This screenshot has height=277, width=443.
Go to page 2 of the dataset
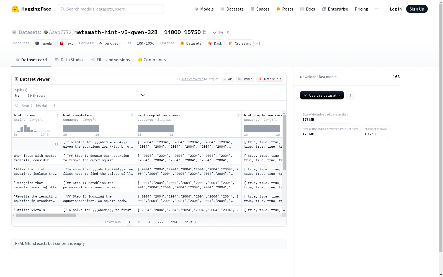coord(139,222)
